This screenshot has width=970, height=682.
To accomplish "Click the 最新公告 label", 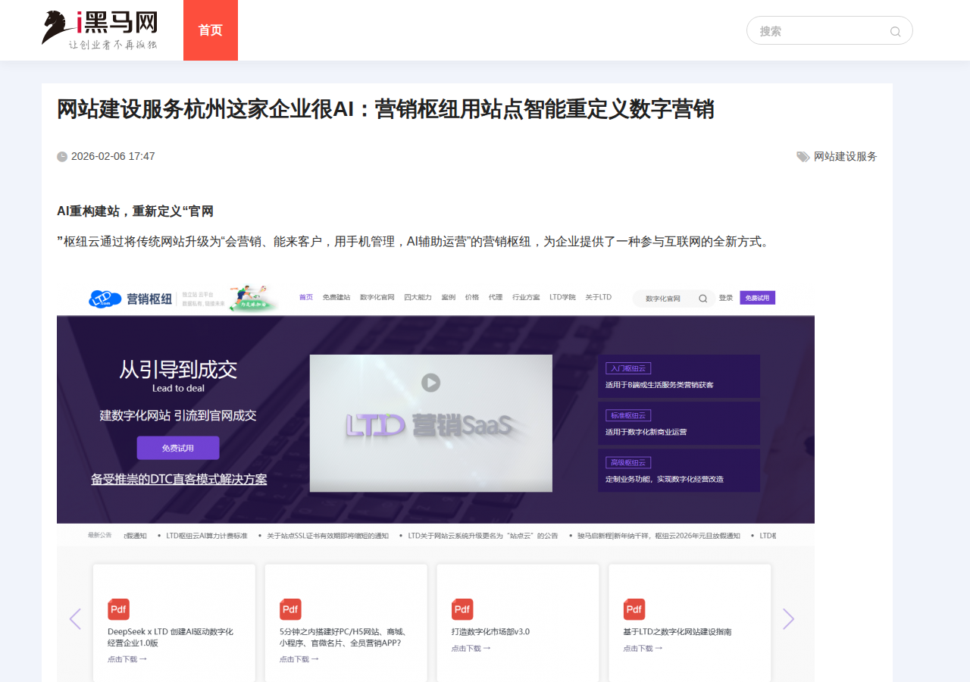I will (x=99, y=535).
